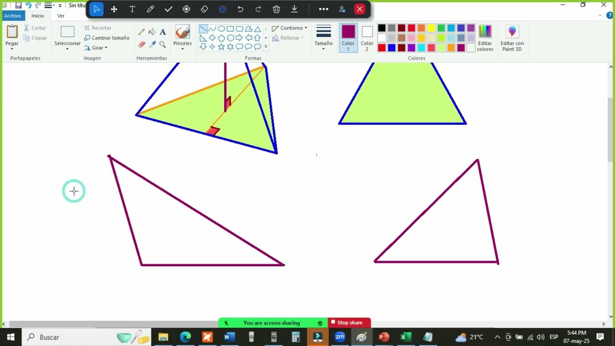Close the annotation toolbar
Viewport: 615px width, 346px height.
[x=359, y=9]
